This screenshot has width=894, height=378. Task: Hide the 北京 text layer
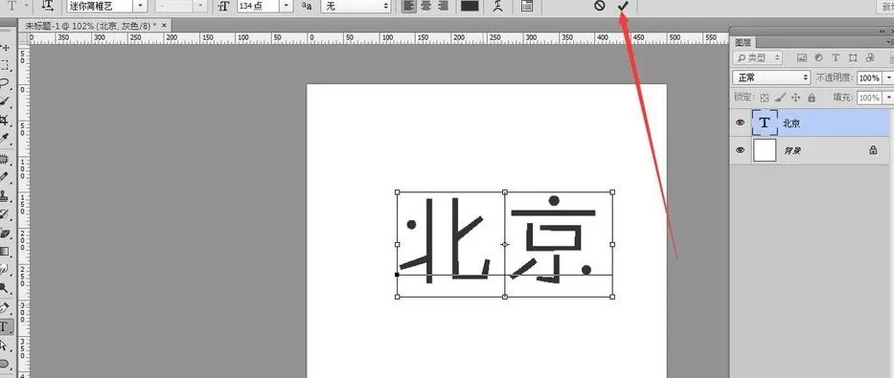[x=740, y=122]
